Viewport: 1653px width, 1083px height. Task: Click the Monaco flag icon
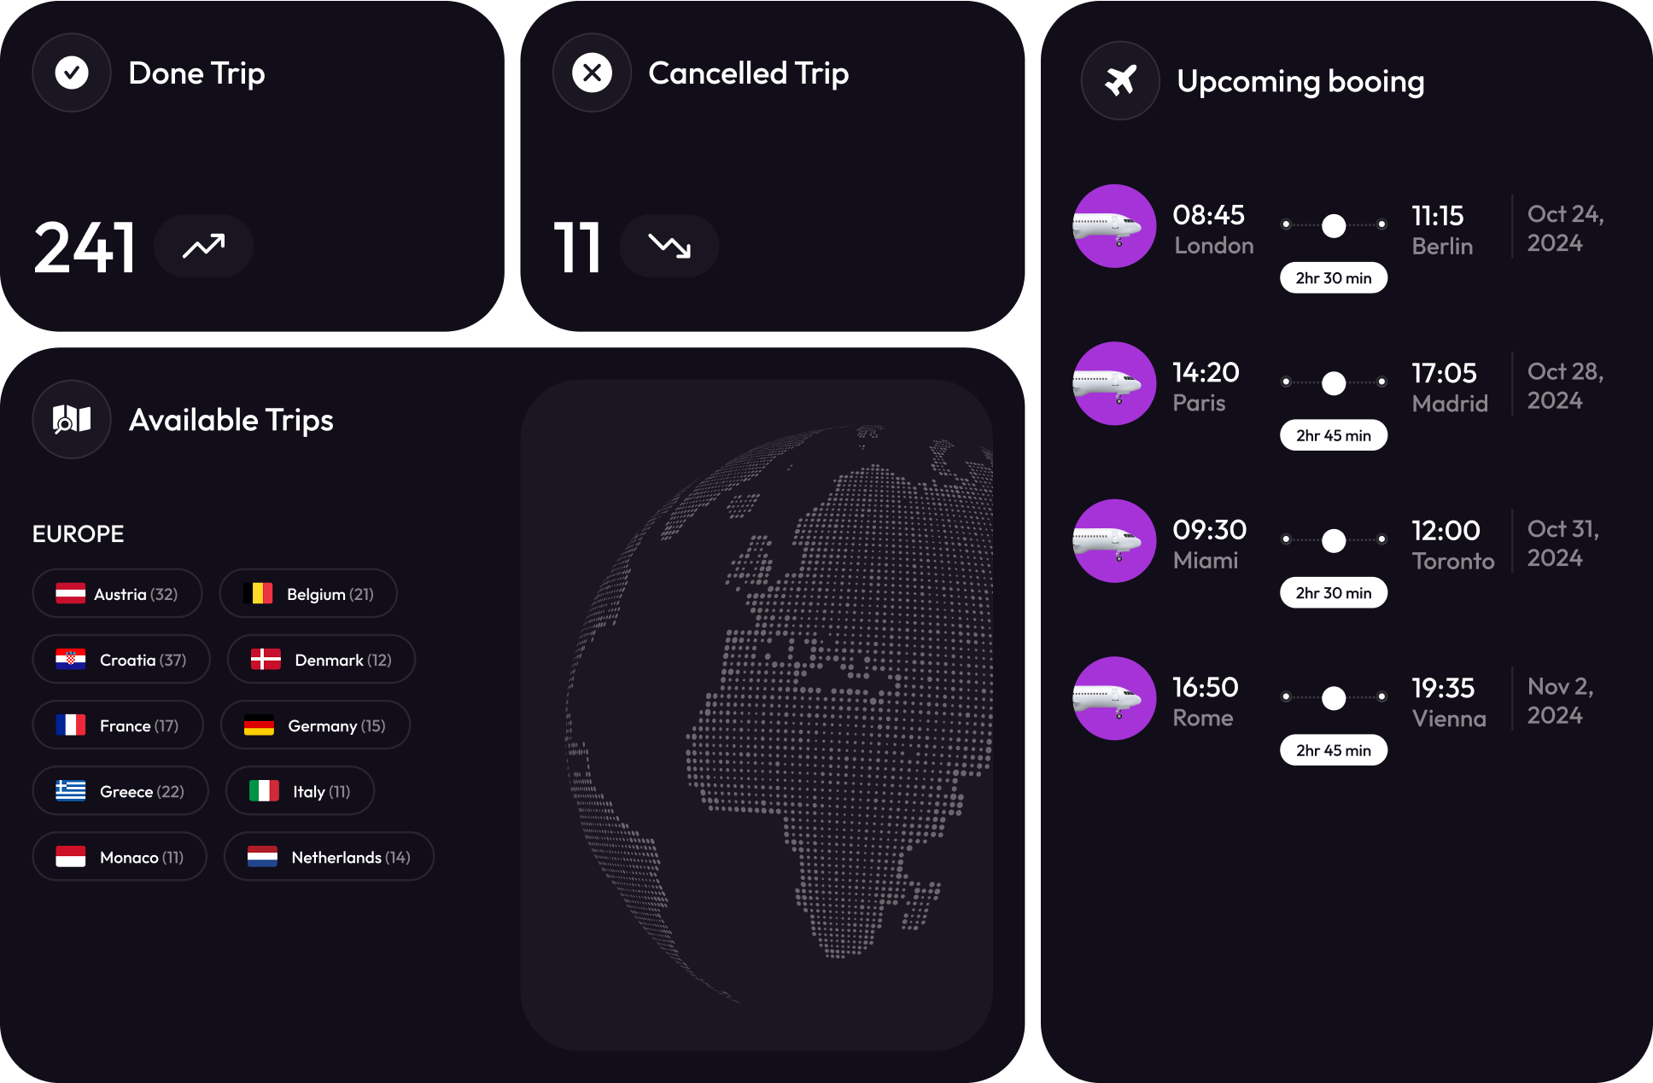click(71, 856)
